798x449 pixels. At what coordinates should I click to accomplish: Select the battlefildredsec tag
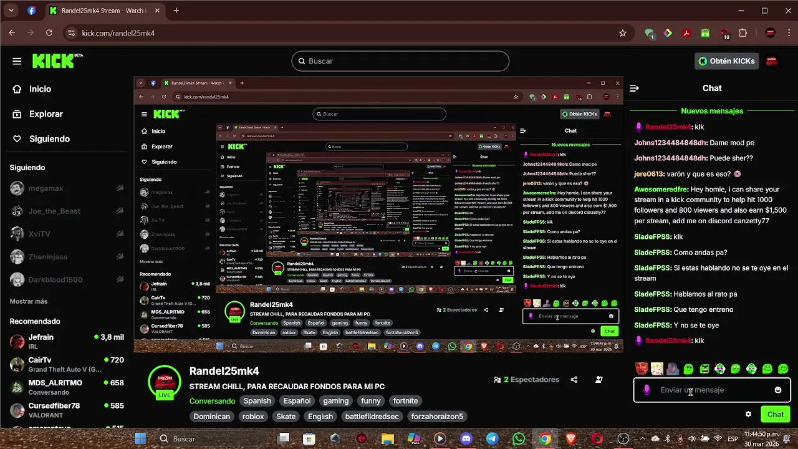(x=372, y=417)
